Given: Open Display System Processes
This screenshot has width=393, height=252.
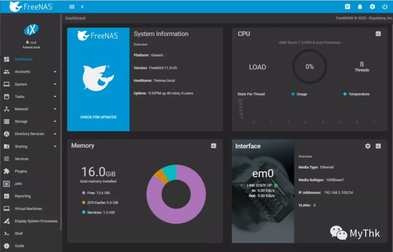Looking at the screenshot, I should tap(36, 221).
